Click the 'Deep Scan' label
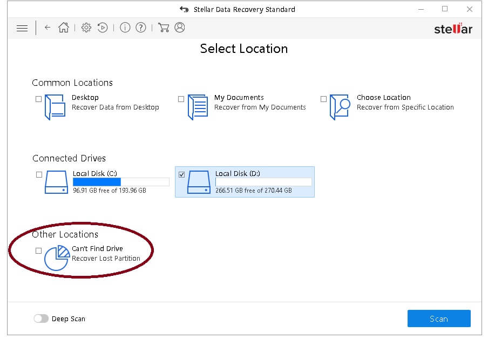This screenshot has width=488, height=339. point(69,319)
